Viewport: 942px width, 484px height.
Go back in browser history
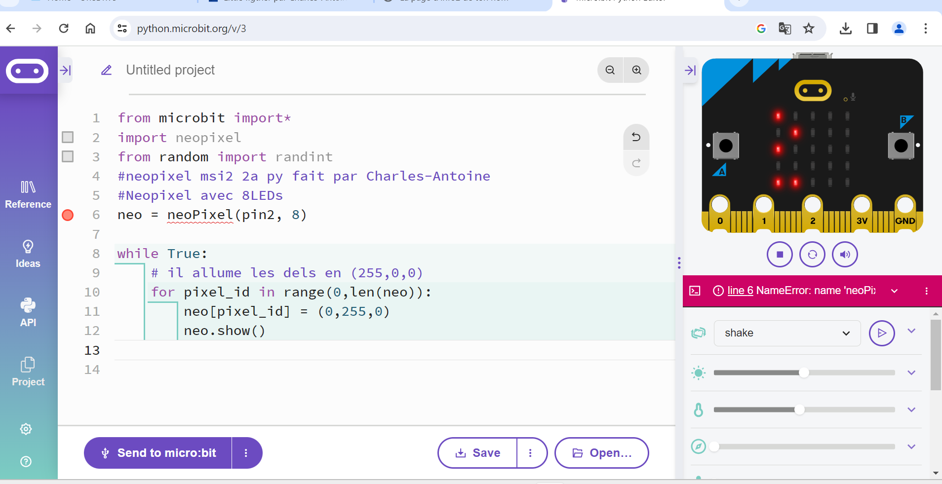tap(11, 29)
